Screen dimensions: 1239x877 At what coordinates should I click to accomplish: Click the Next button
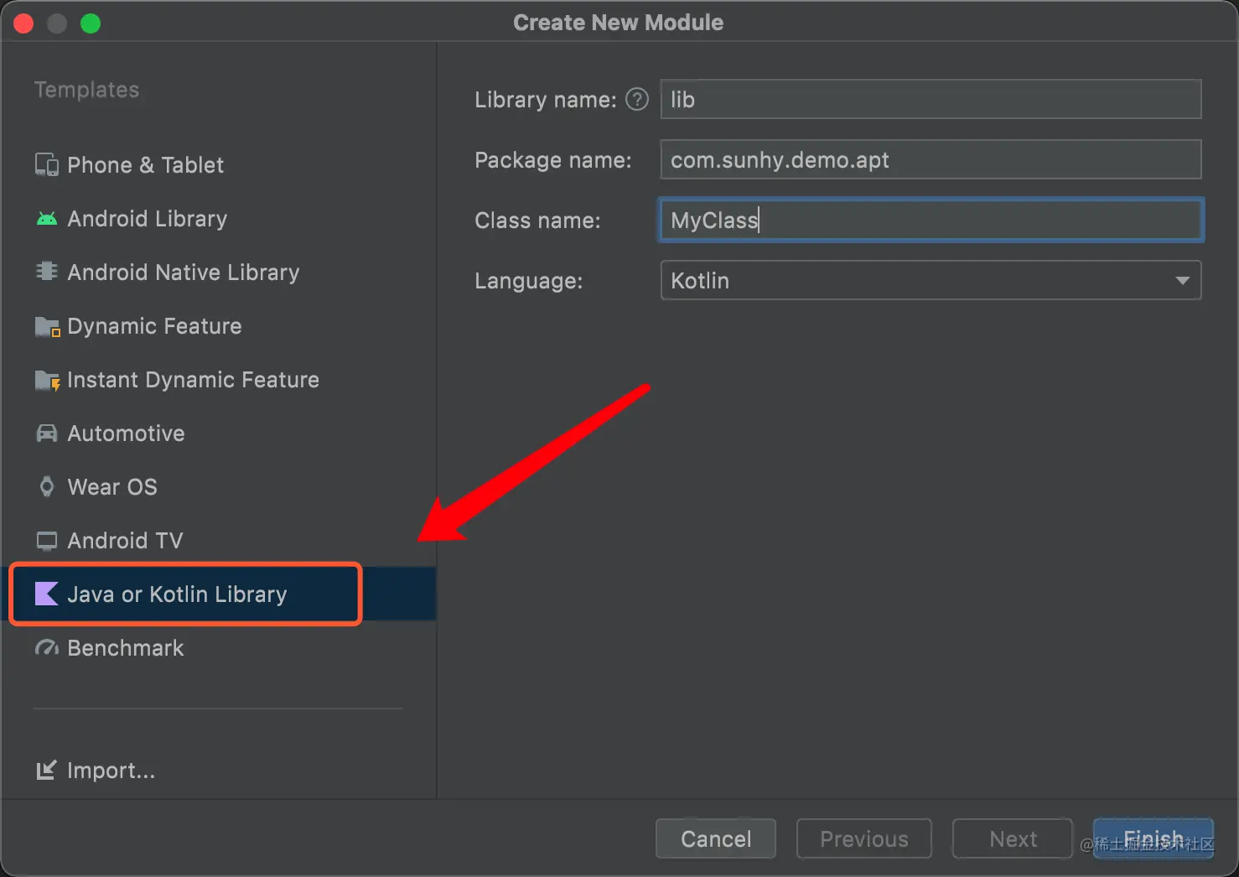(x=1013, y=838)
